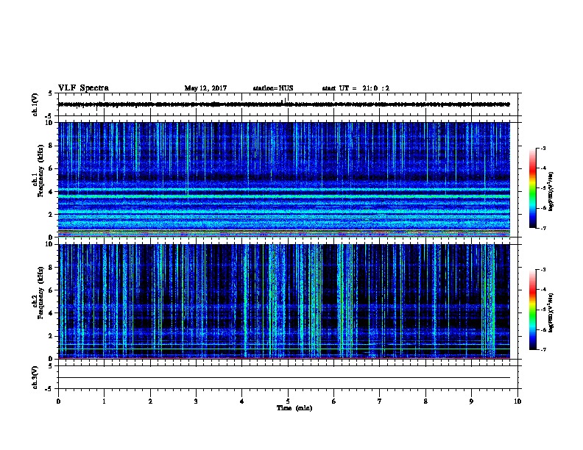Click the ch.2 colorbar "log(PSD)(V²/Hz)" label

(x=551, y=312)
